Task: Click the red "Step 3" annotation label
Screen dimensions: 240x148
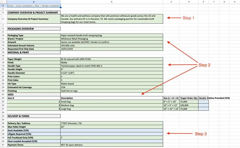Action: point(201,134)
